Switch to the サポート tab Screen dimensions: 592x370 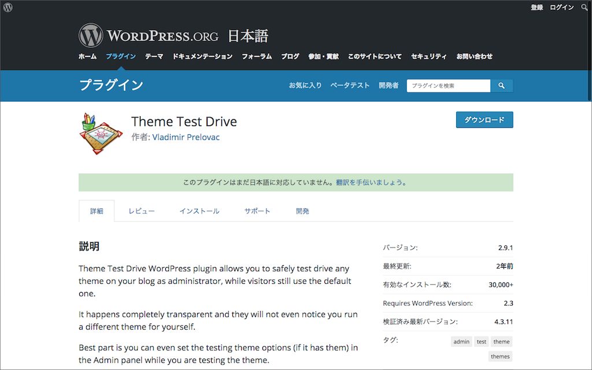pos(257,211)
